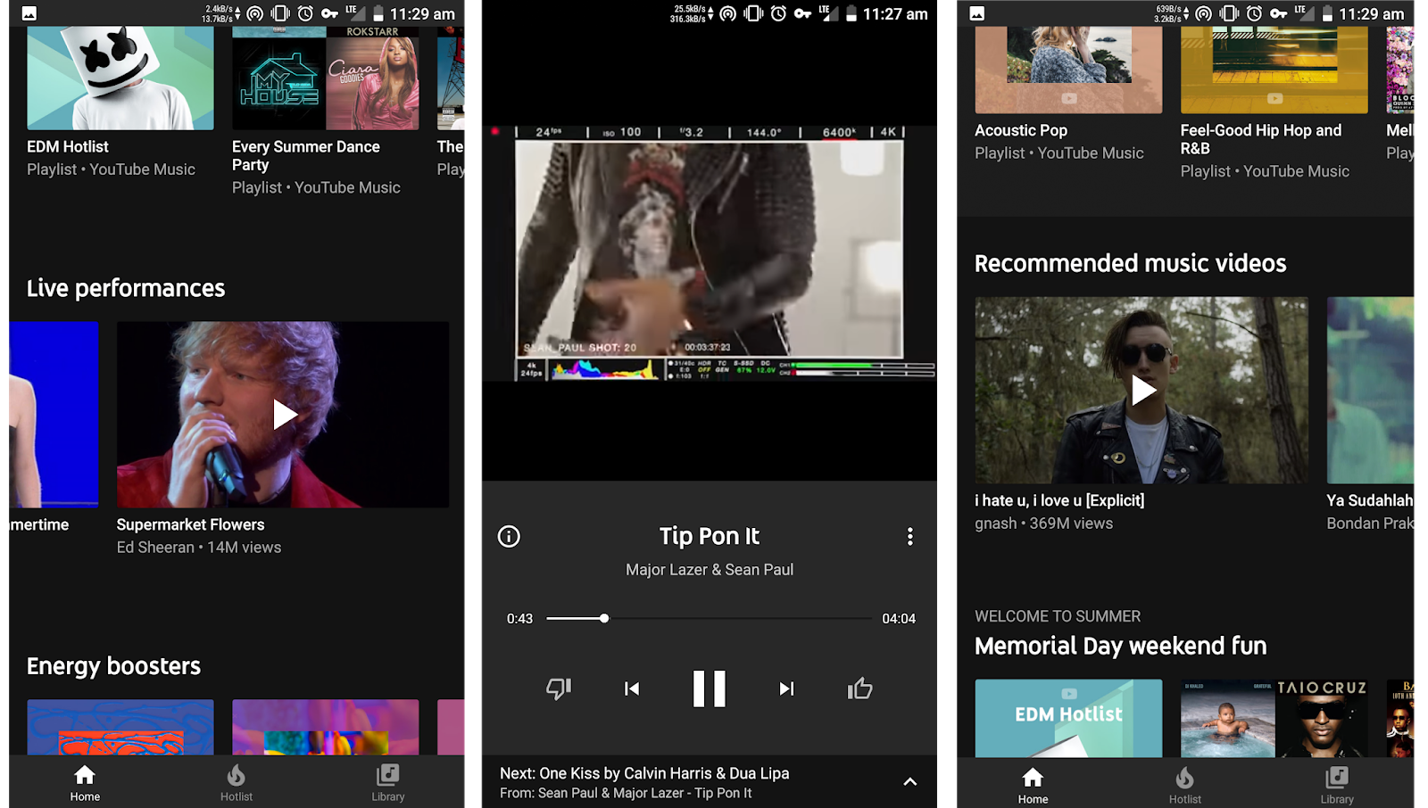Tap vibrate icon in left status bar
Image resolution: width=1428 pixels, height=808 pixels.
coord(280,13)
